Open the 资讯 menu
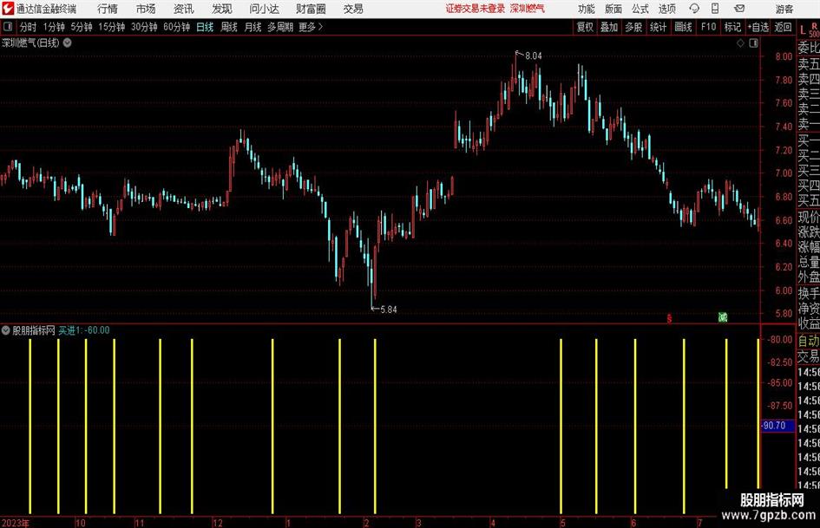Viewport: 820px width, 528px height. 183,9
